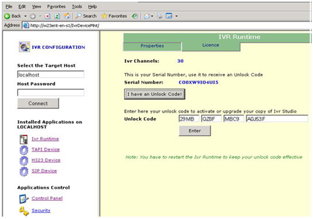Open the File menu
313x219 pixels.
click(9, 6)
